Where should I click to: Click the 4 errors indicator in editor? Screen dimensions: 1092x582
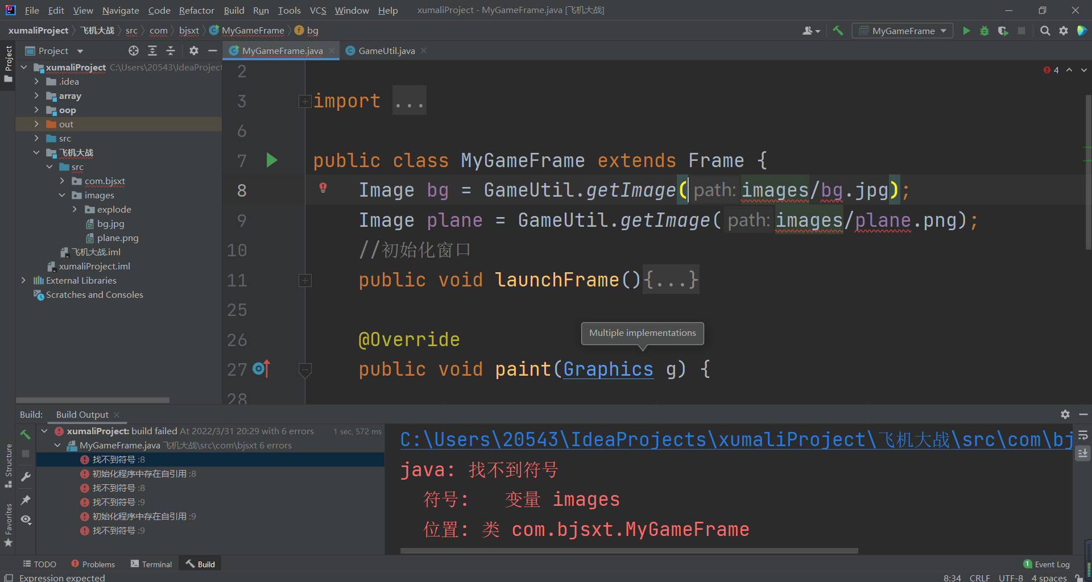[x=1051, y=70]
